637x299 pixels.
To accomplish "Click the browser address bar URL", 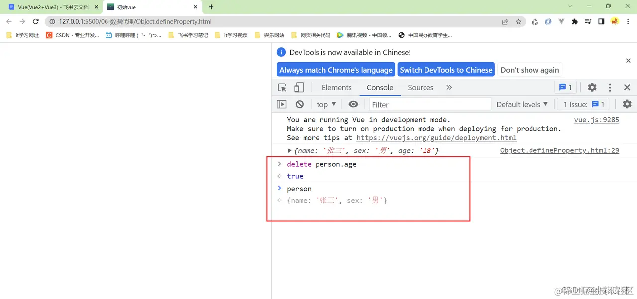I will pos(135,21).
